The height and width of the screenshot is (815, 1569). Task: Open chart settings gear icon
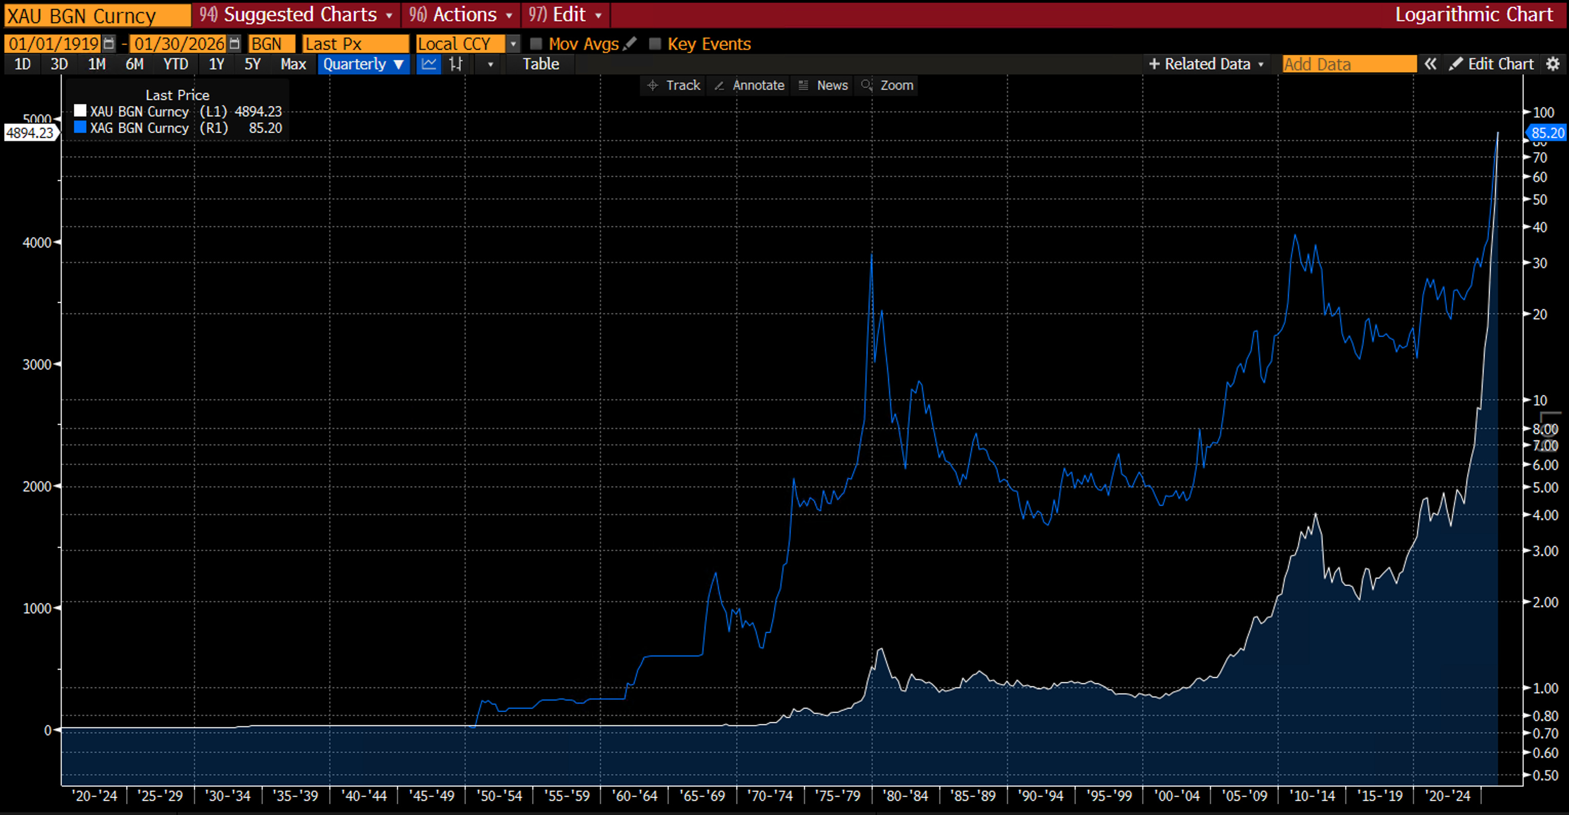(1553, 64)
